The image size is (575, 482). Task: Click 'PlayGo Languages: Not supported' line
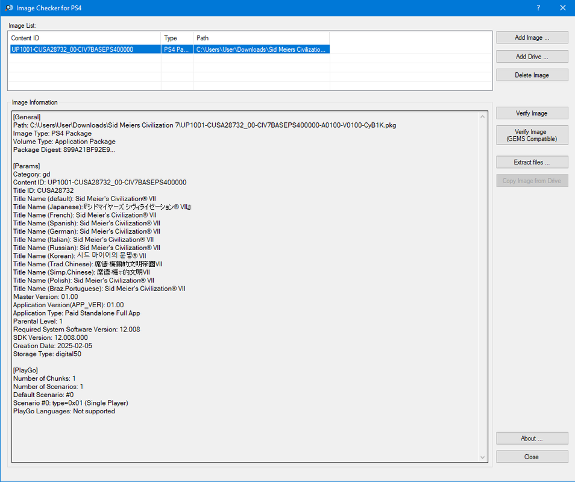coord(64,412)
